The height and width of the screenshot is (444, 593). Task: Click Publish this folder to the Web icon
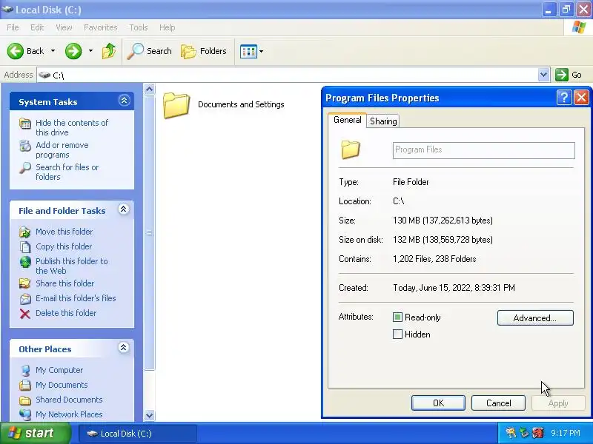point(25,262)
